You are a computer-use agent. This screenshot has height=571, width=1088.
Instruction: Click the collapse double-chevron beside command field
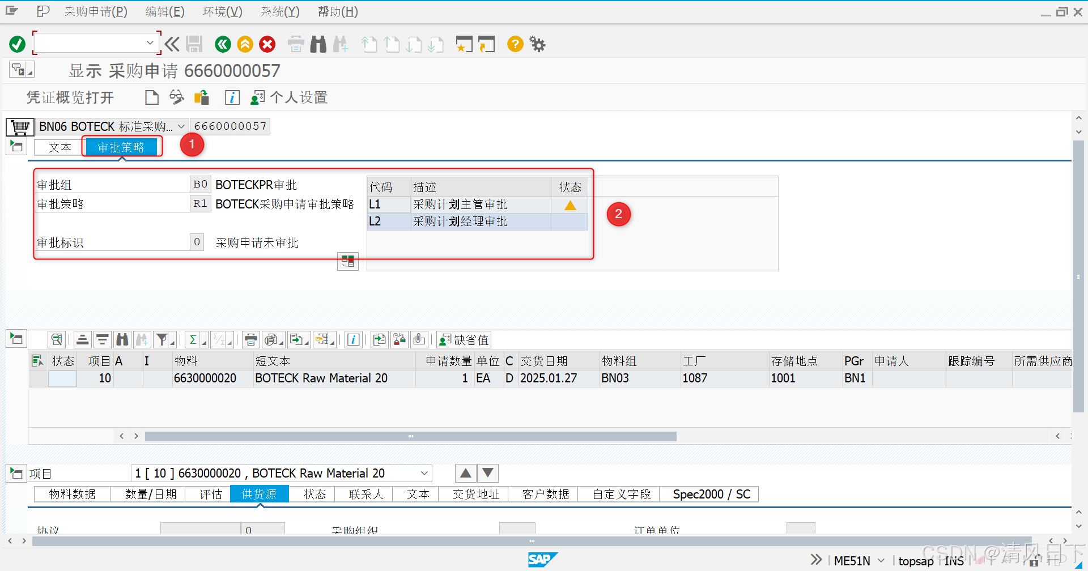172,44
